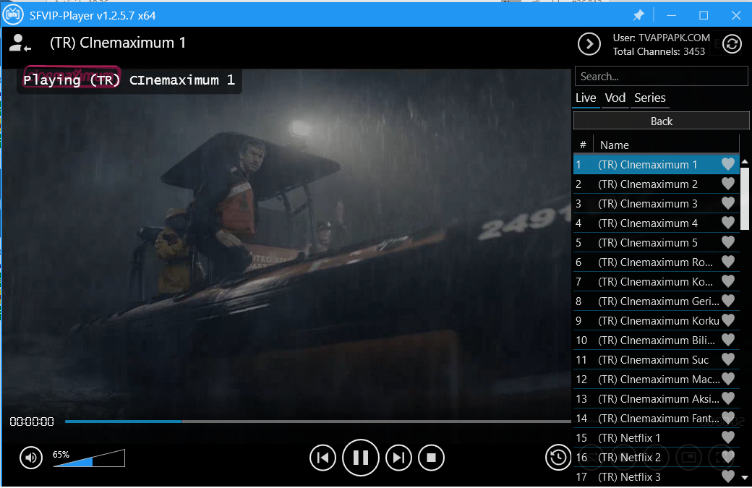
Task: Click the refresh channels icon
Action: coord(732,44)
